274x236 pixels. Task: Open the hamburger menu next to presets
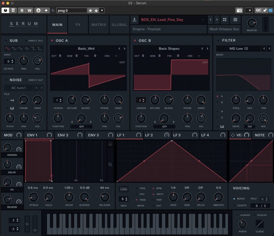(235, 20)
